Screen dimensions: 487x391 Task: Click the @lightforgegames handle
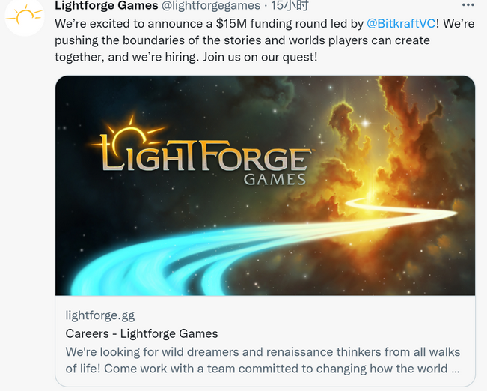tap(211, 5)
